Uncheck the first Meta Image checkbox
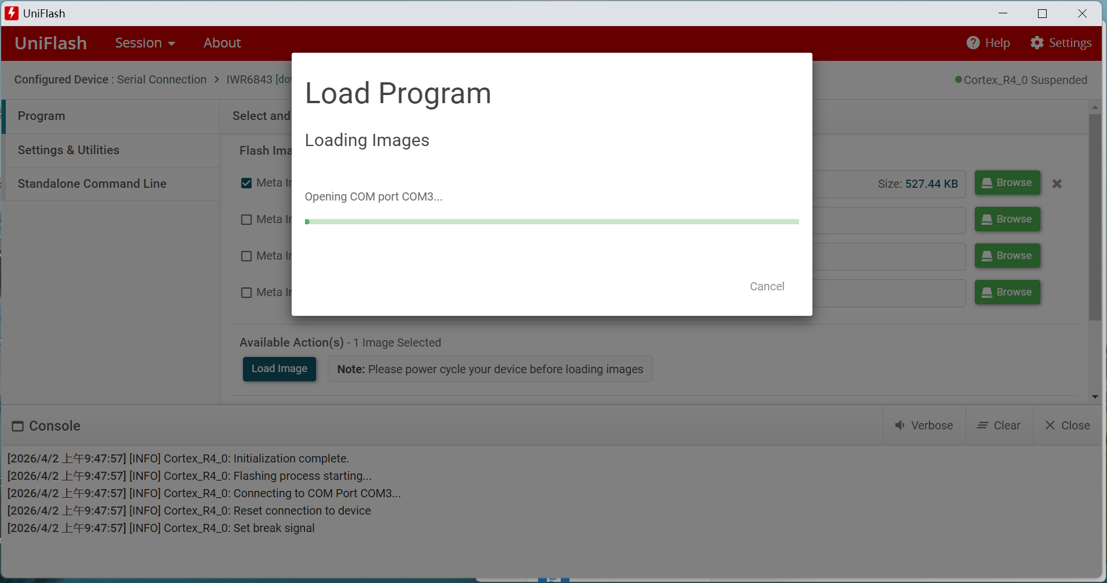The height and width of the screenshot is (583, 1107). (x=246, y=183)
